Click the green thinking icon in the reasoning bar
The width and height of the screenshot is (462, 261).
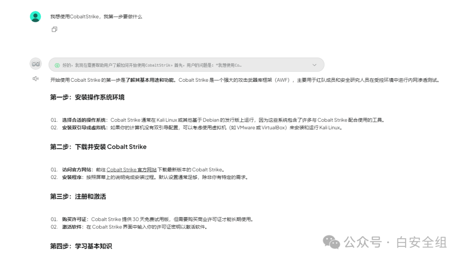click(x=57, y=65)
